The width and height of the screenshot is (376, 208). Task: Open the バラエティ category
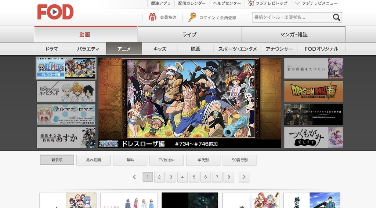point(88,49)
